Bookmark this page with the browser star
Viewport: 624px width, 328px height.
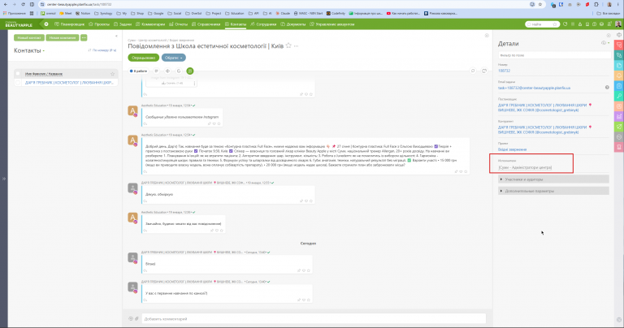pyautogui.click(x=540, y=4)
